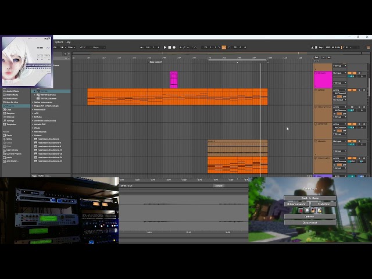372x279 pixels.
Task: Click Options... in Minecraft menu
Action: pos(310,216)
